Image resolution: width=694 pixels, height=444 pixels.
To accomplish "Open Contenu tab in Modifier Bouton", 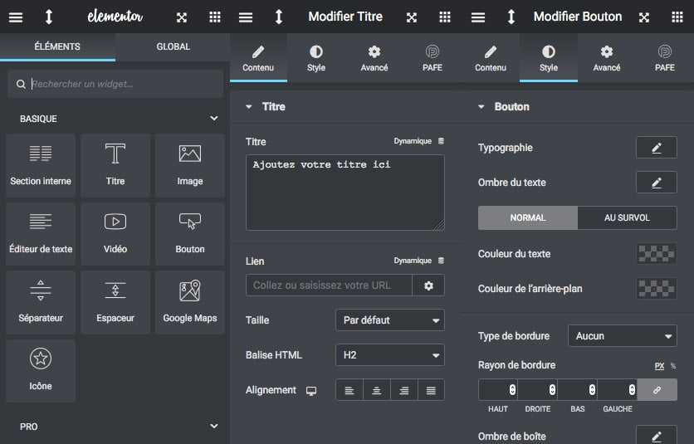I will (x=491, y=58).
